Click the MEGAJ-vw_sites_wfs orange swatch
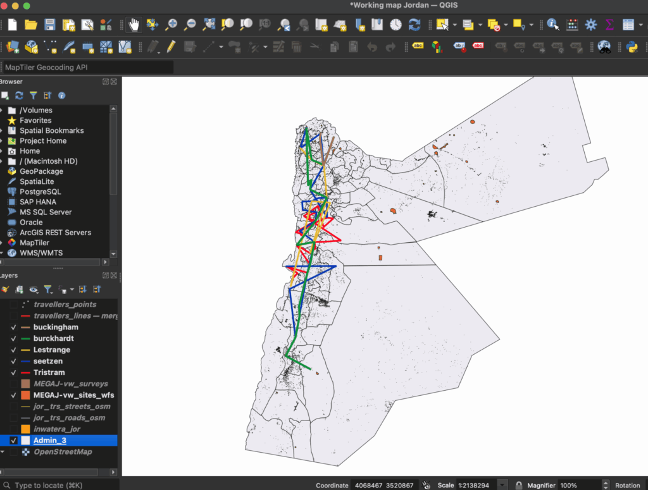The width and height of the screenshot is (648, 490). click(25, 395)
